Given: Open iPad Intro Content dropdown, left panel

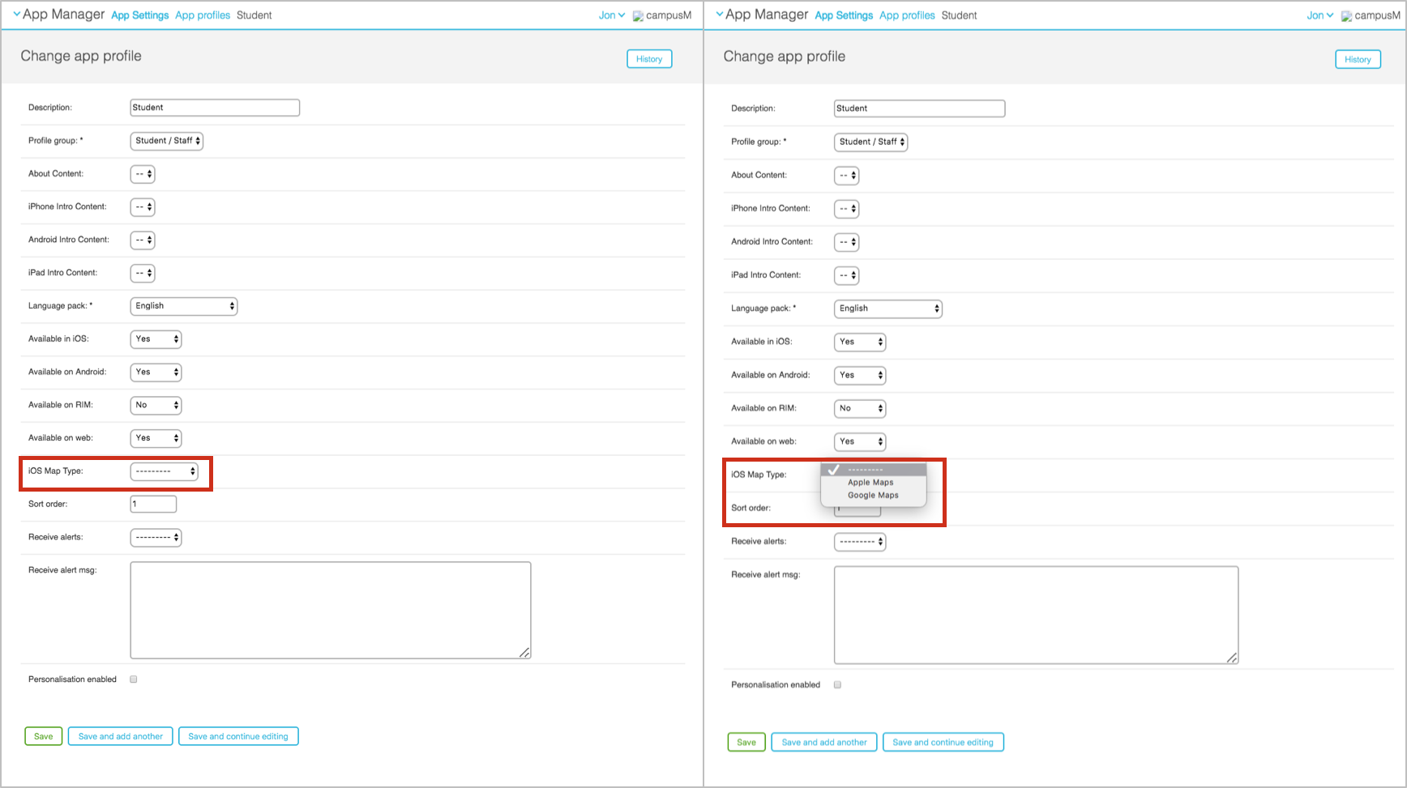Looking at the screenshot, I should pyautogui.click(x=143, y=274).
